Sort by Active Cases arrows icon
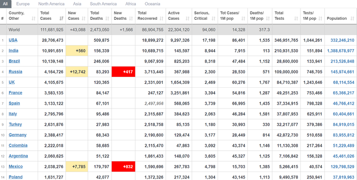The width and height of the screenshot is (357, 180). [x=187, y=18]
